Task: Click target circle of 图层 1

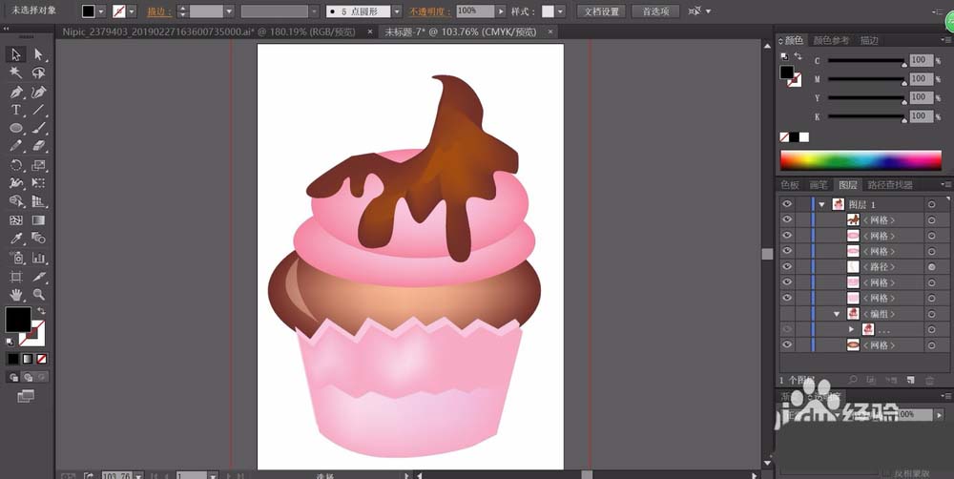Action: [931, 204]
